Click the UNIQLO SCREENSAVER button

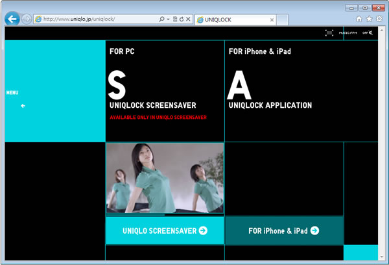click(x=165, y=231)
